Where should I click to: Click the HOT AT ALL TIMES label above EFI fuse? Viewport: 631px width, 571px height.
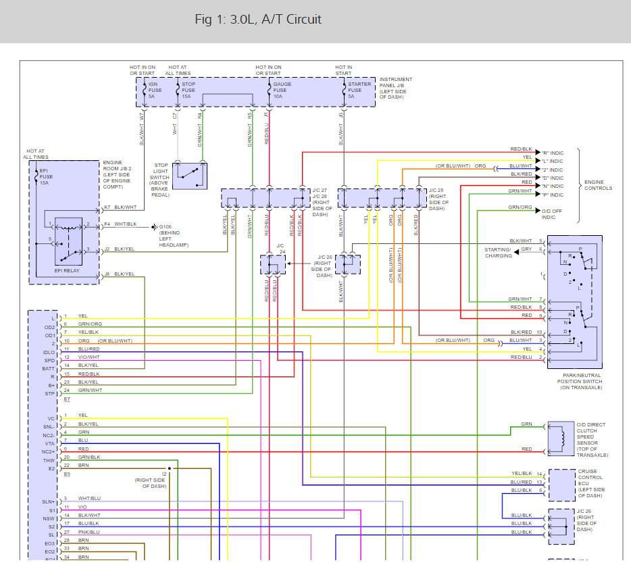click(x=36, y=154)
